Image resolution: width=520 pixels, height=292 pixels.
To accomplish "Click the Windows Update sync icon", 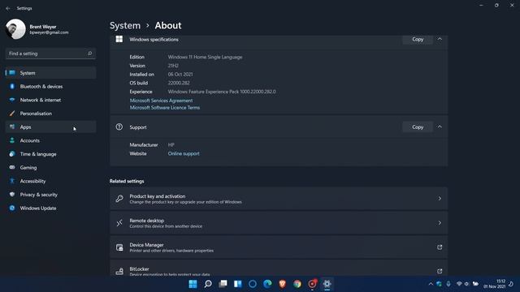I will (x=12, y=208).
